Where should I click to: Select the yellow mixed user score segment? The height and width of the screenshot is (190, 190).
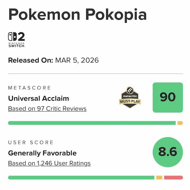point(159,178)
